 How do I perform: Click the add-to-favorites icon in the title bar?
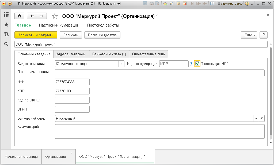[x=165, y=3]
